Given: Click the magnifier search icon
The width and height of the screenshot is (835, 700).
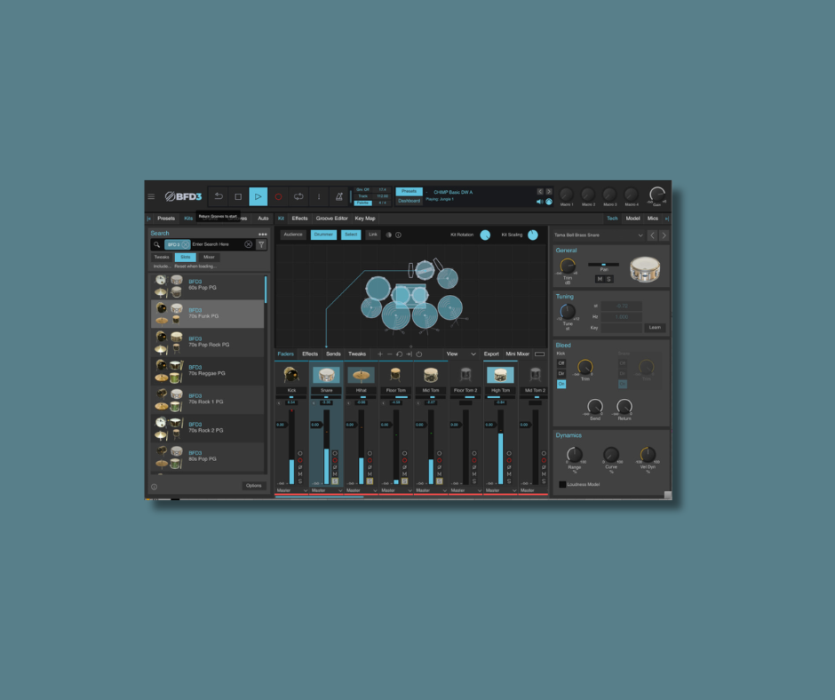Looking at the screenshot, I should 157,244.
